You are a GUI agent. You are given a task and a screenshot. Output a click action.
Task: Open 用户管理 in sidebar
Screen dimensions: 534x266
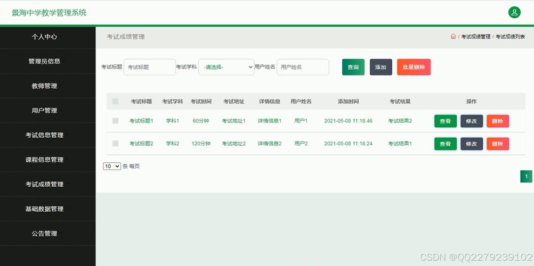coord(44,111)
